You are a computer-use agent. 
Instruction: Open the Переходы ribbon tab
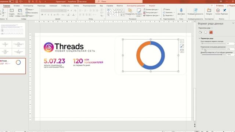click(41, 6)
